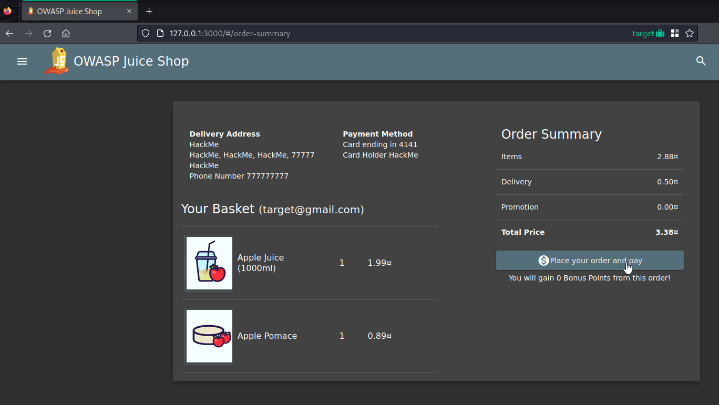Click the Apple Juice product thumbnail
This screenshot has width=719, height=405.
tap(209, 263)
